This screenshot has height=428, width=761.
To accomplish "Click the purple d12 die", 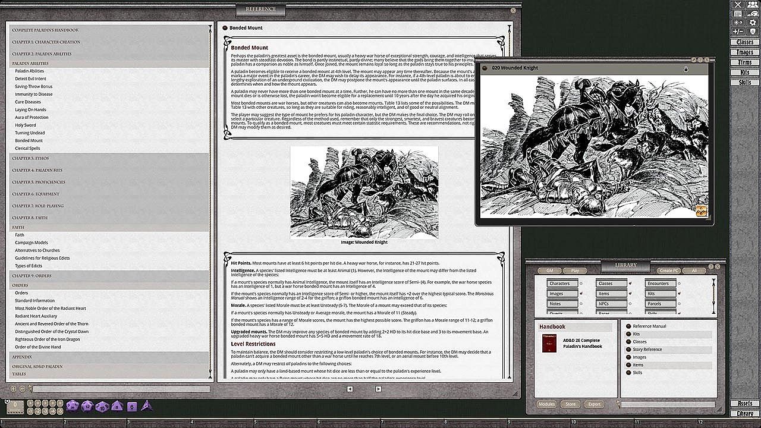I will [x=87, y=406].
